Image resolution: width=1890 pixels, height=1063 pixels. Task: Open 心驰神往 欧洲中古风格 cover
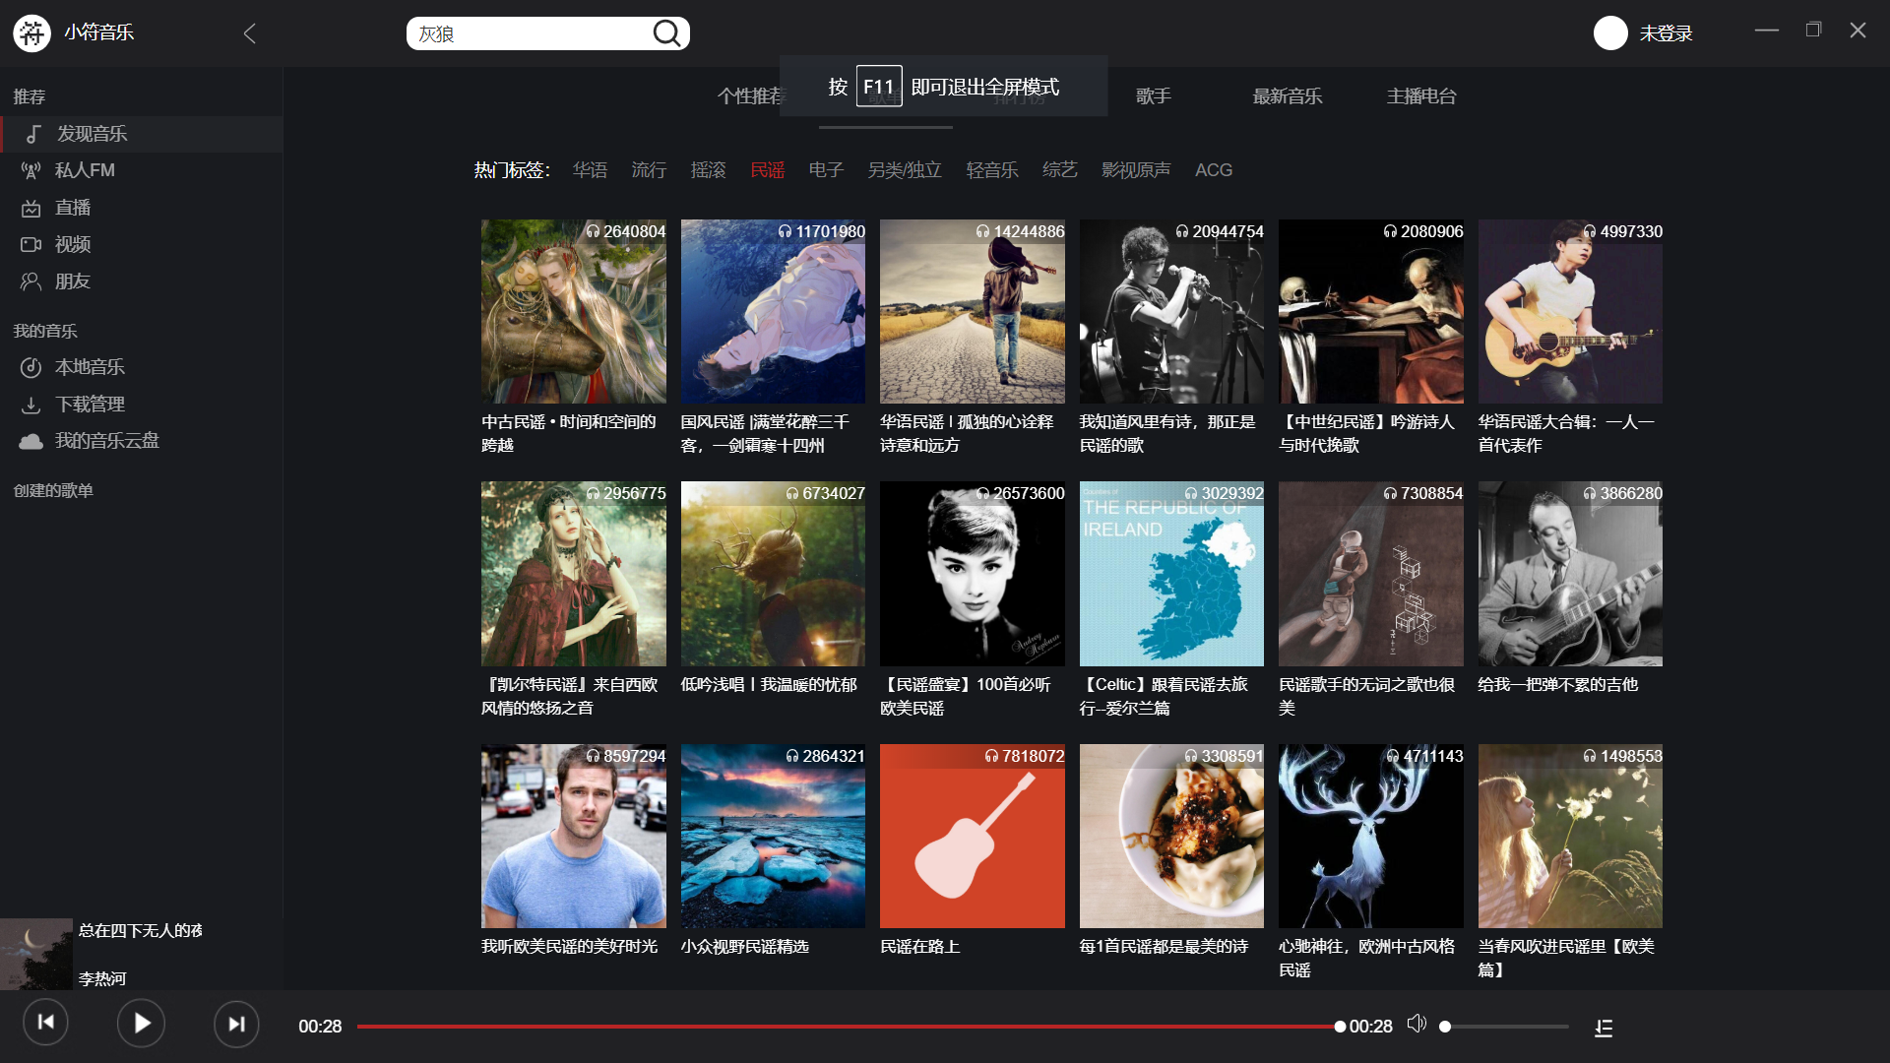pos(1371,836)
